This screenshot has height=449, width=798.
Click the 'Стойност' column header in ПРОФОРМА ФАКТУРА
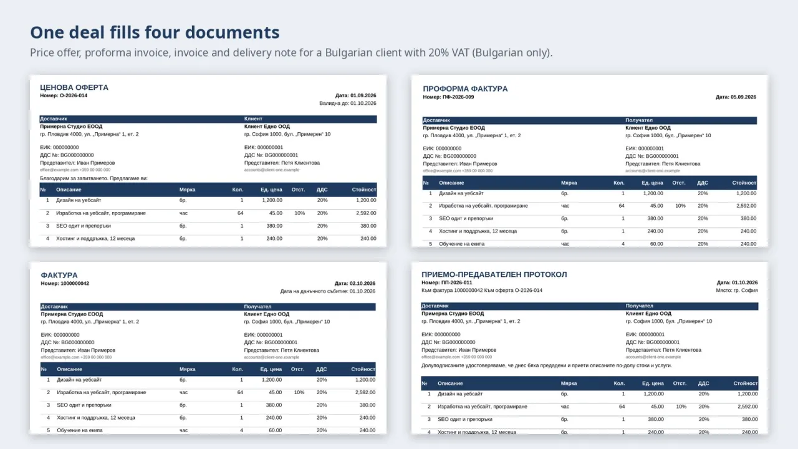click(744, 183)
